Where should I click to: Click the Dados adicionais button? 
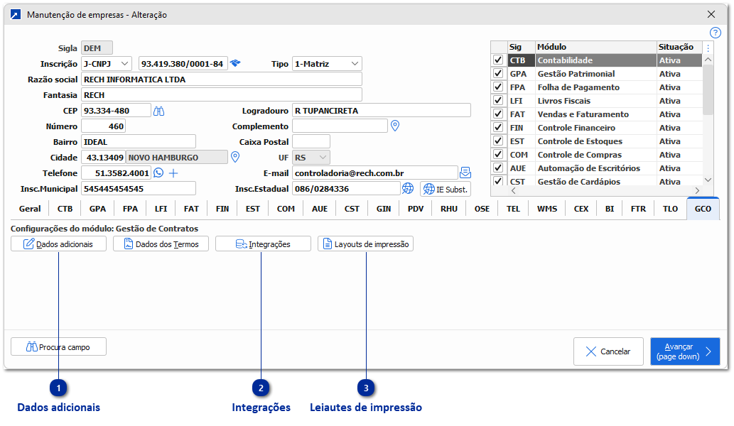coord(58,244)
